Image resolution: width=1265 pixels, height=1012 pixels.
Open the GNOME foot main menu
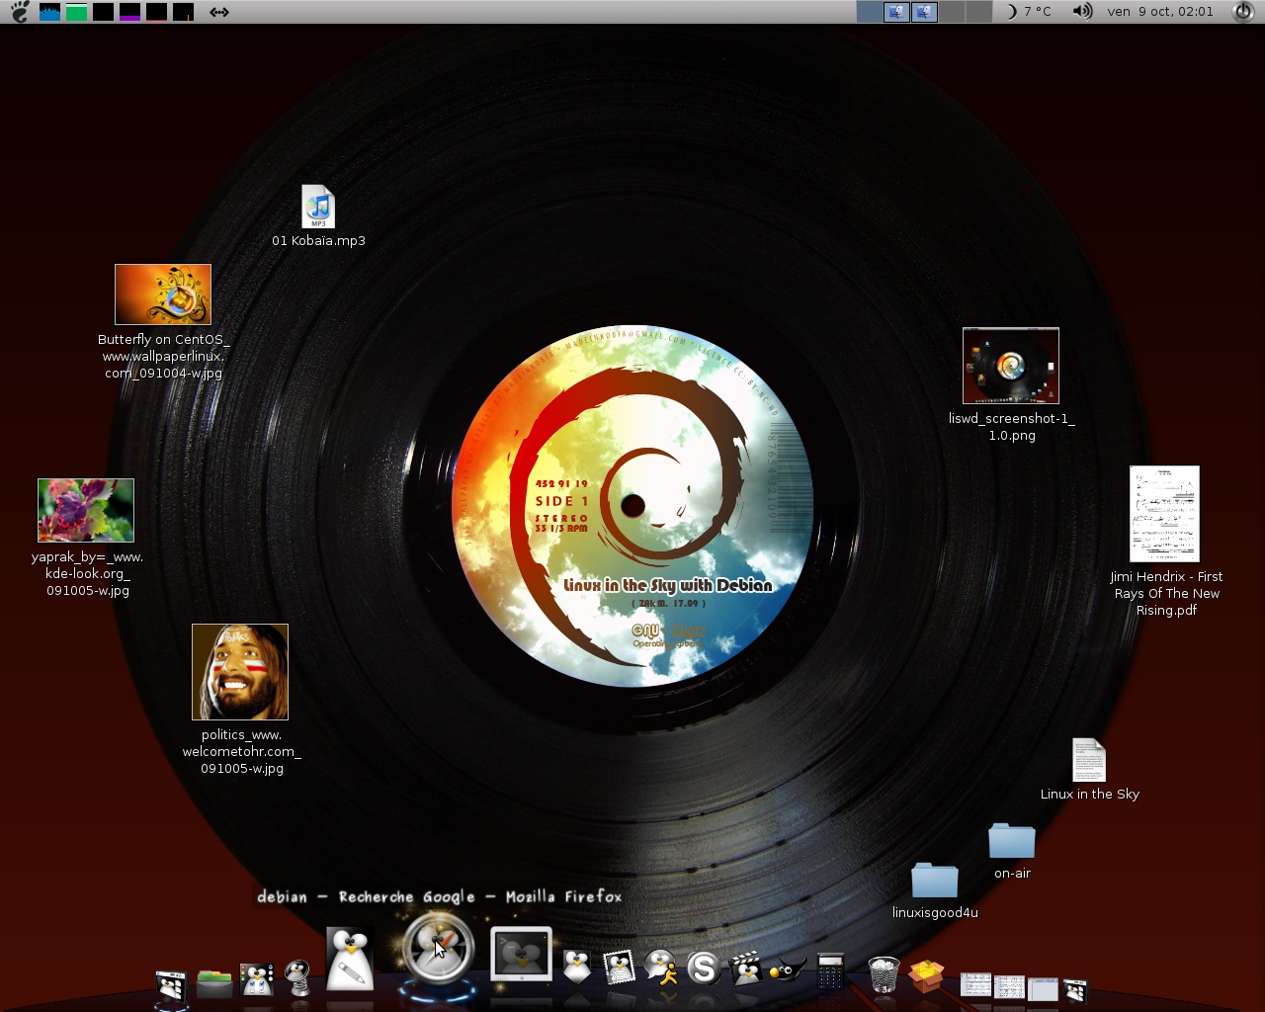coord(20,12)
